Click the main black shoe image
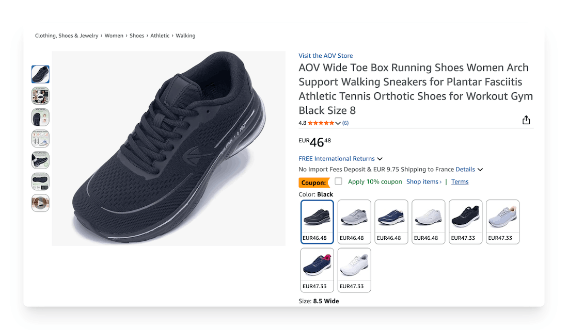The width and height of the screenshot is (568, 330). 169,148
